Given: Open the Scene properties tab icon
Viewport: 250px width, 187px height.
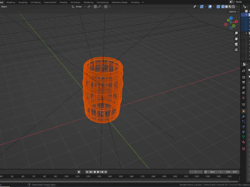Looking at the screenshot, I should click(x=244, y=92).
